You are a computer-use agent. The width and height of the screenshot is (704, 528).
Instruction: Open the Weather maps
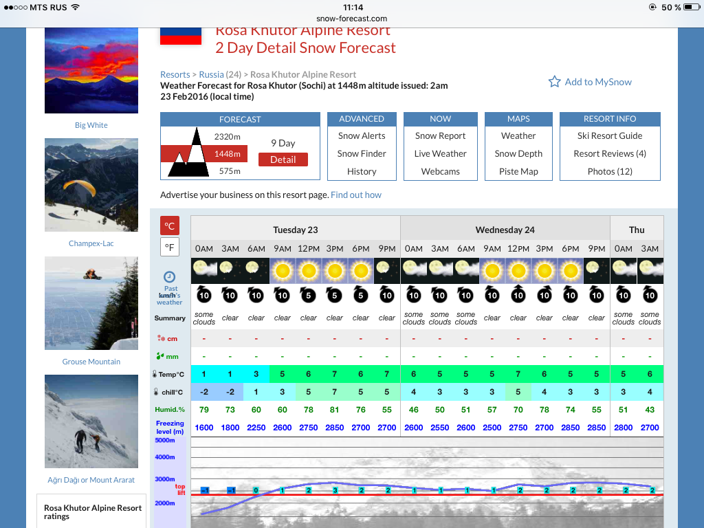coord(518,135)
